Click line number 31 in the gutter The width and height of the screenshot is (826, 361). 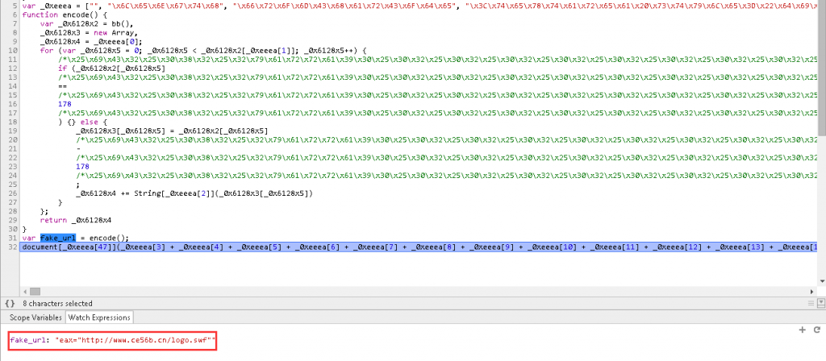11,238
